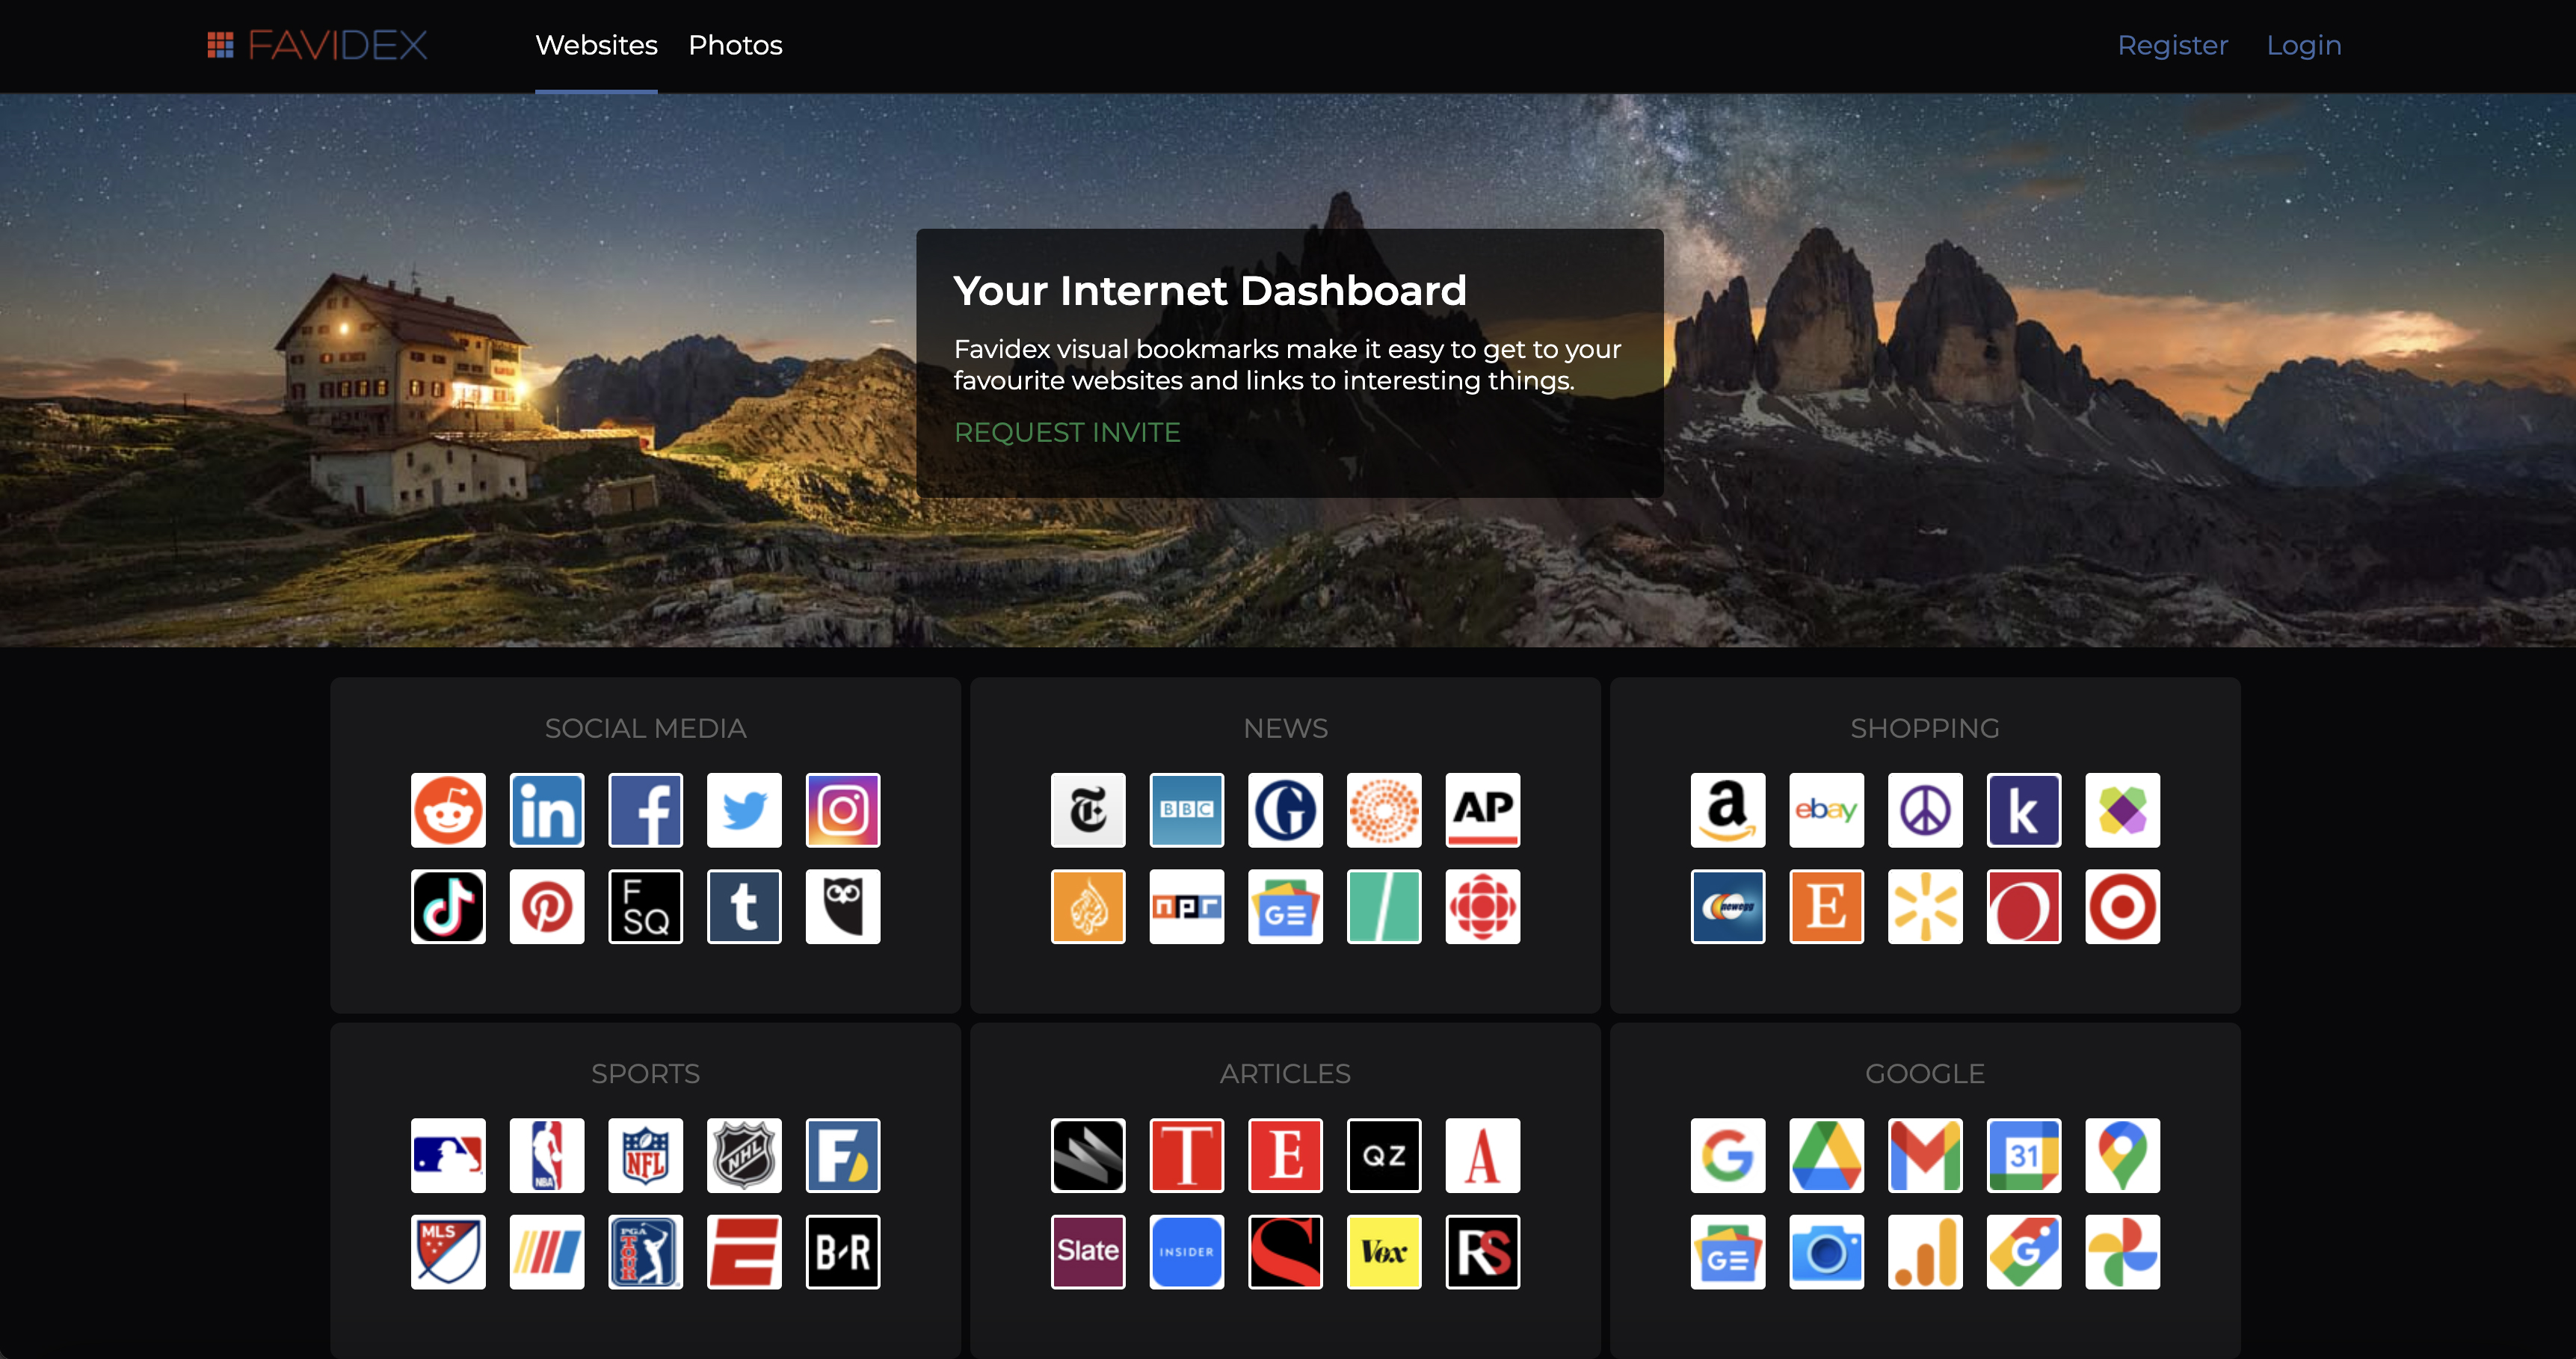Open the TikTok bookmark

tap(448, 906)
